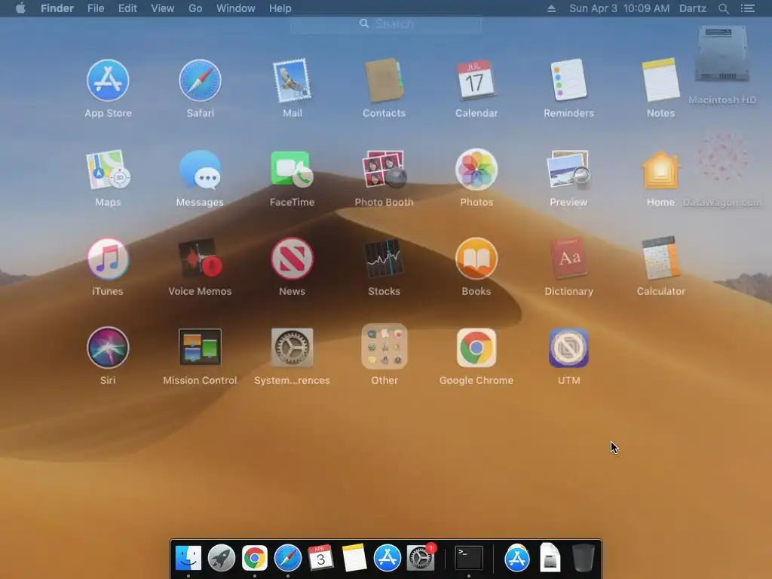The height and width of the screenshot is (579, 772).
Task: Open the File menu
Action: [96, 8]
